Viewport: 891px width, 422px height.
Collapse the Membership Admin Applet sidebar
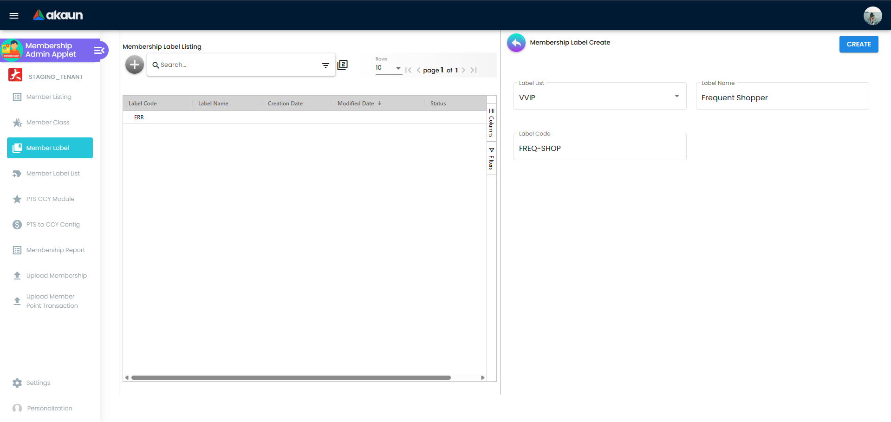[98, 50]
